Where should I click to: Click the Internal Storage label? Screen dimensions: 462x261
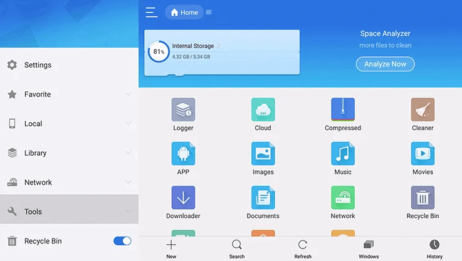pos(193,46)
